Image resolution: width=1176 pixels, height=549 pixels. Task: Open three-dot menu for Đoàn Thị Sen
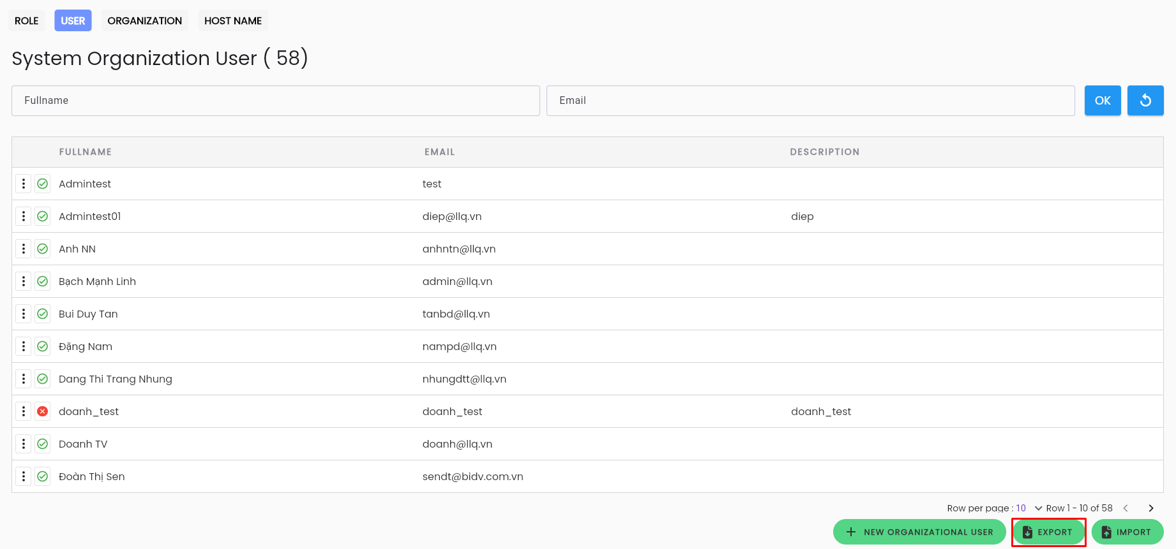click(24, 476)
